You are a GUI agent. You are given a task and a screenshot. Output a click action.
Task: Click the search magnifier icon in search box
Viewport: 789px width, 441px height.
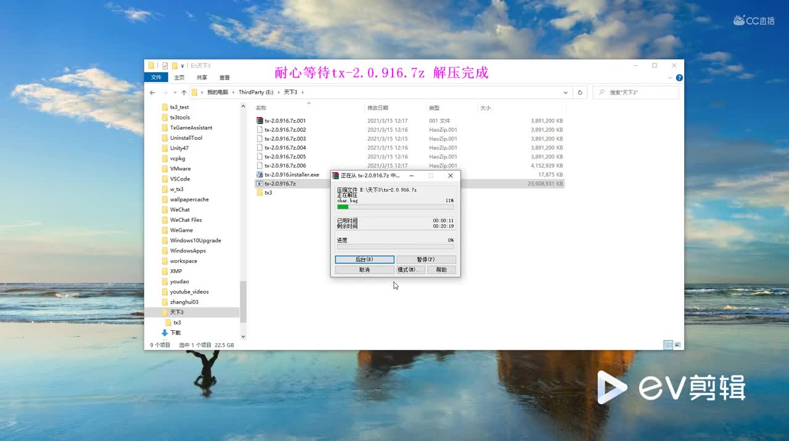click(602, 92)
